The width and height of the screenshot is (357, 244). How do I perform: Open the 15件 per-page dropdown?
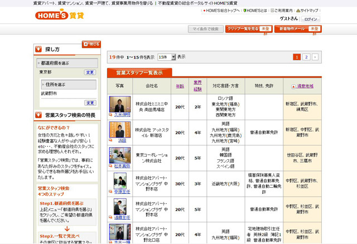point(166,57)
